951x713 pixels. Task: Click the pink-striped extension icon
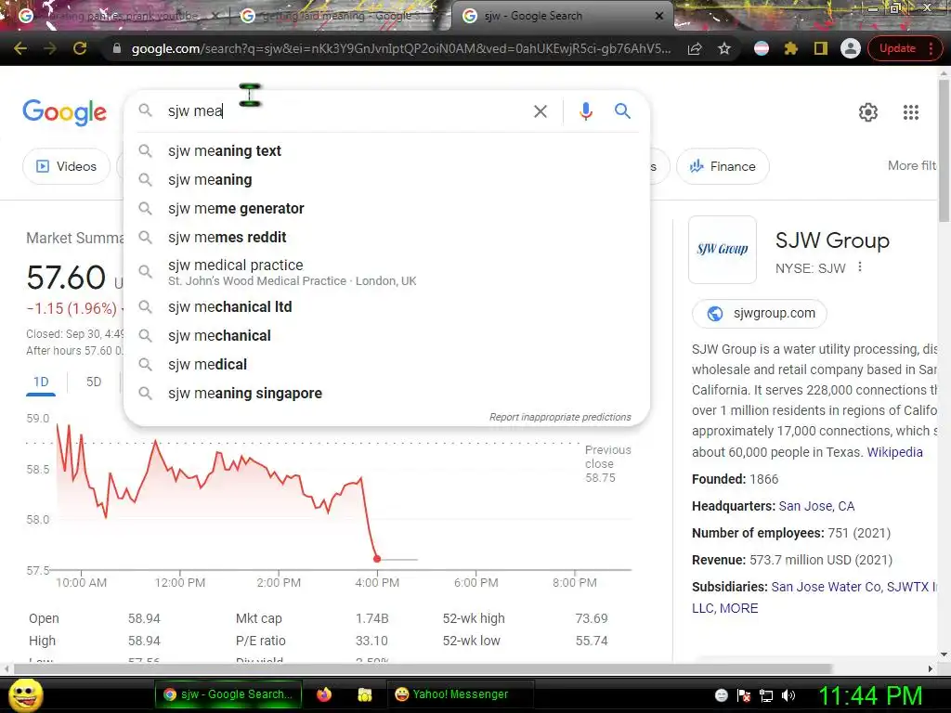tap(762, 48)
